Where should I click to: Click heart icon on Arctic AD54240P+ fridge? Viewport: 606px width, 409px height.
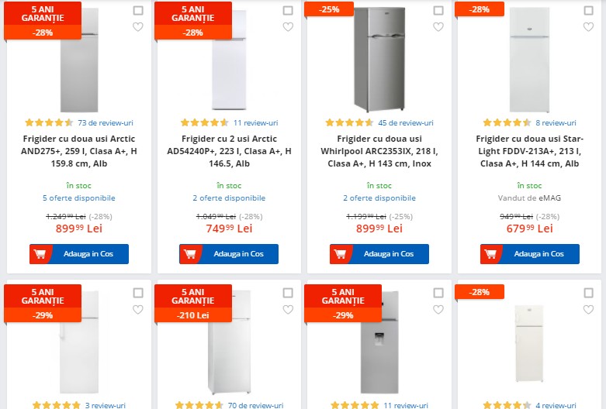(x=288, y=27)
